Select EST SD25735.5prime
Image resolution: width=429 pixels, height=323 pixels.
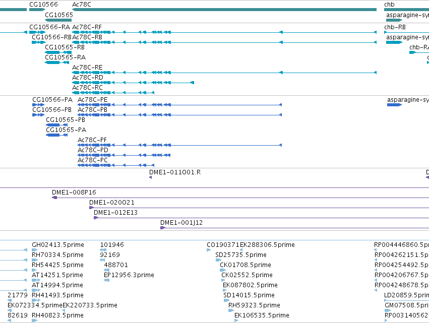pos(218,260)
